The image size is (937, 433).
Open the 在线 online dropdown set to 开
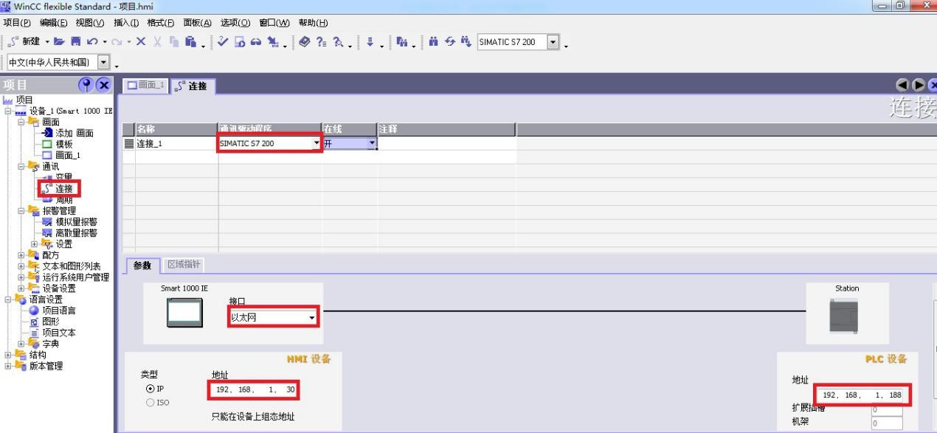click(372, 143)
